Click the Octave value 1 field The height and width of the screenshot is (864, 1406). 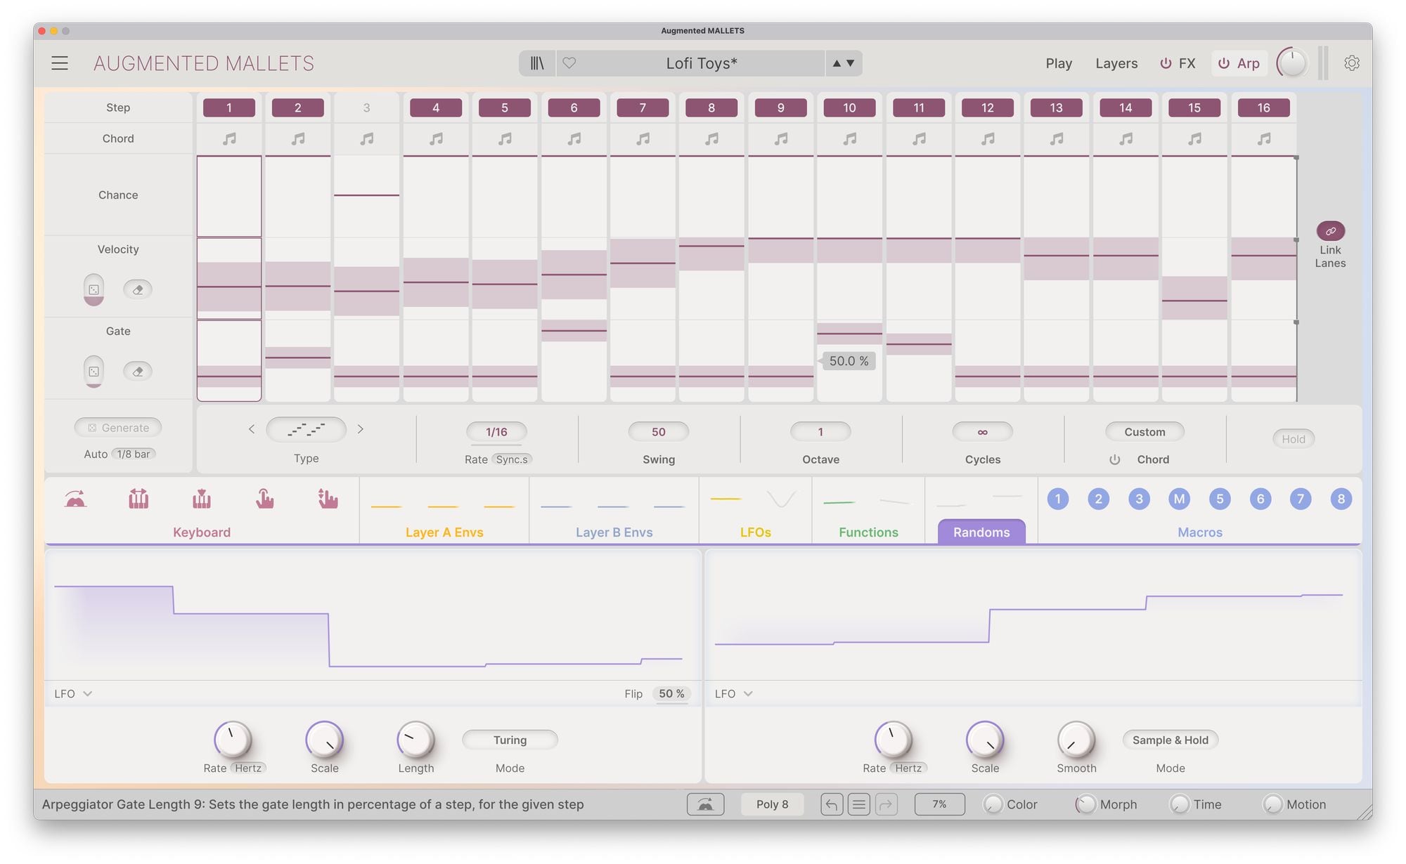point(820,432)
